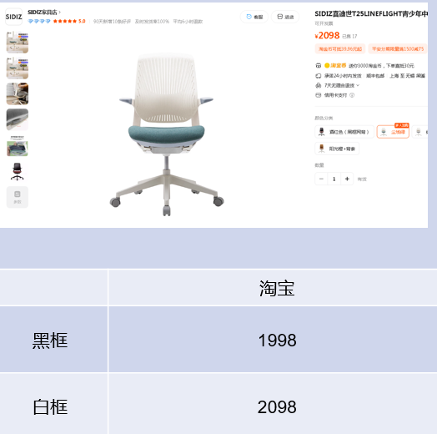Decrease quantity with the minus button
The width and height of the screenshot is (437, 434).
tap(321, 179)
